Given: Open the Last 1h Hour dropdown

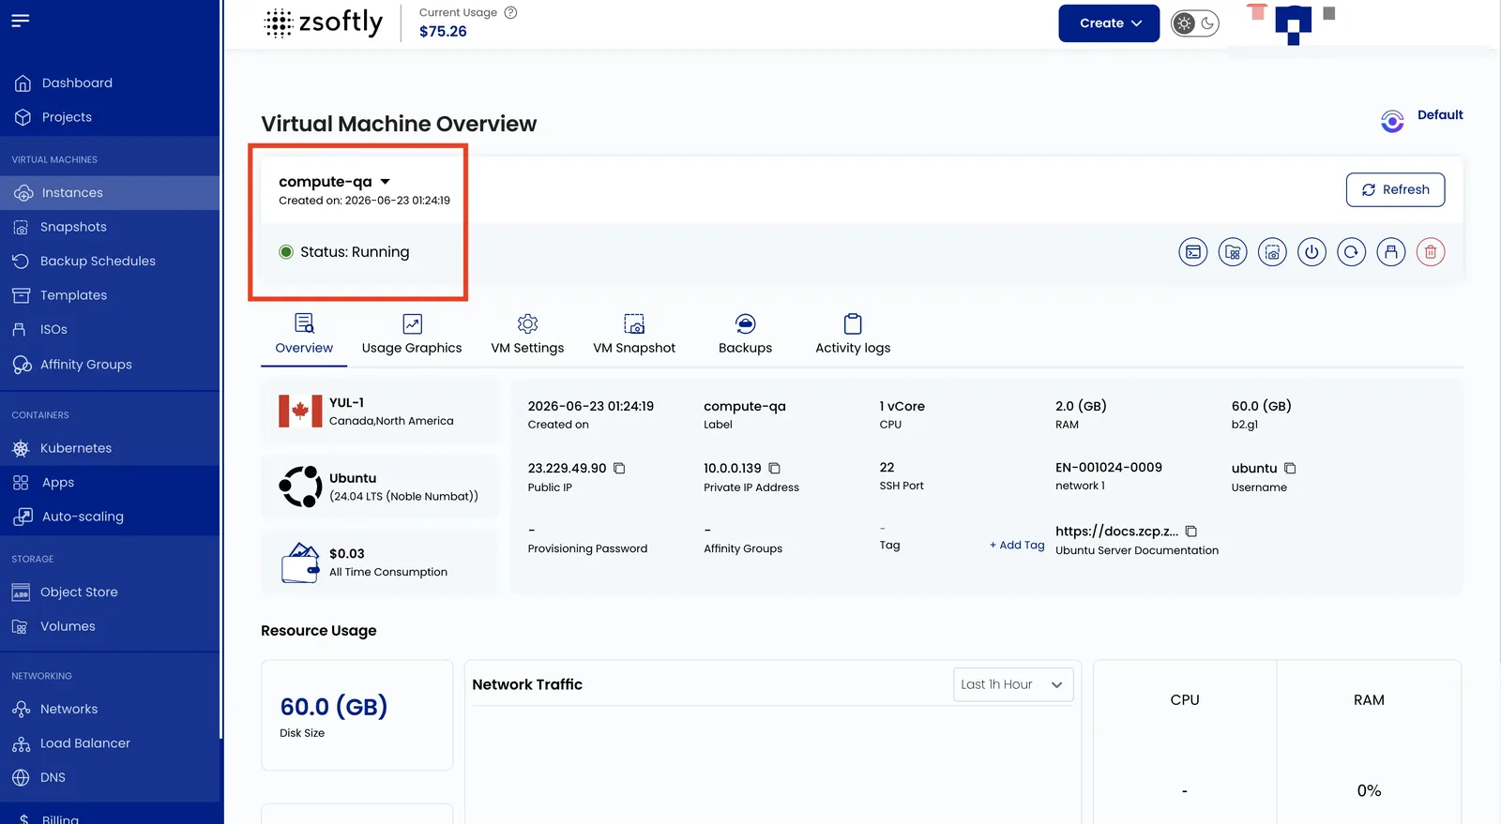Looking at the screenshot, I should pos(1013,685).
